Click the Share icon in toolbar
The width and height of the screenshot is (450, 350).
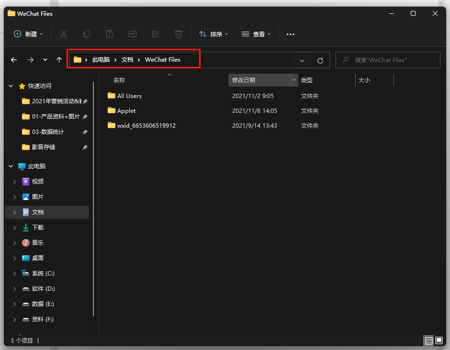click(156, 34)
